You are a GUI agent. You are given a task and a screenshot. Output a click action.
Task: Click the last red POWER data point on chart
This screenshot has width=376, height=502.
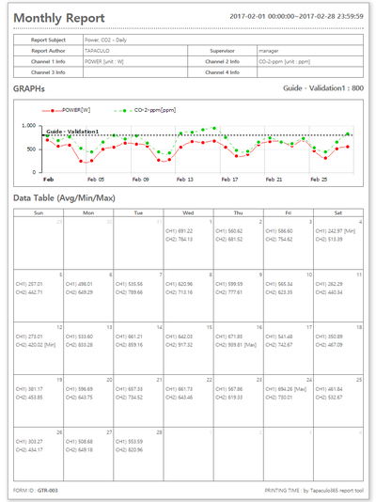point(348,147)
